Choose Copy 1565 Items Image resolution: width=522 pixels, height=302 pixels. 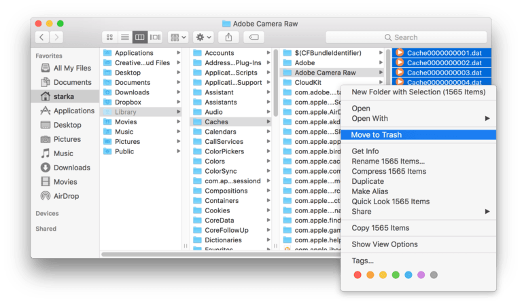pos(419,228)
